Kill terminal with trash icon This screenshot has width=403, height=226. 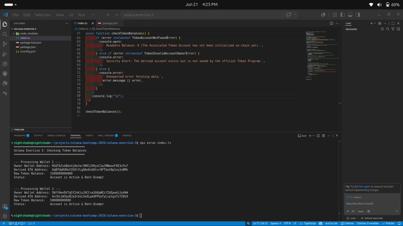323,136
